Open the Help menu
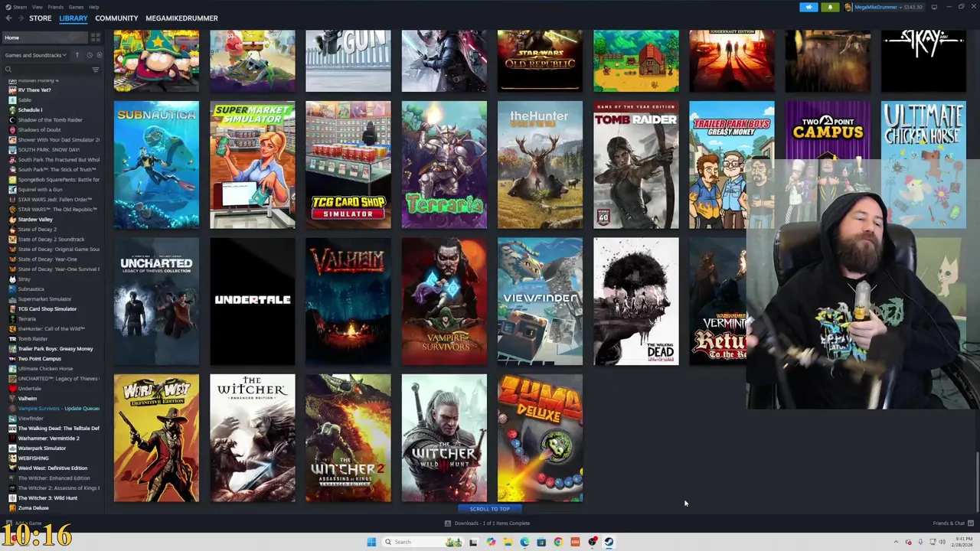The width and height of the screenshot is (980, 551). click(93, 7)
